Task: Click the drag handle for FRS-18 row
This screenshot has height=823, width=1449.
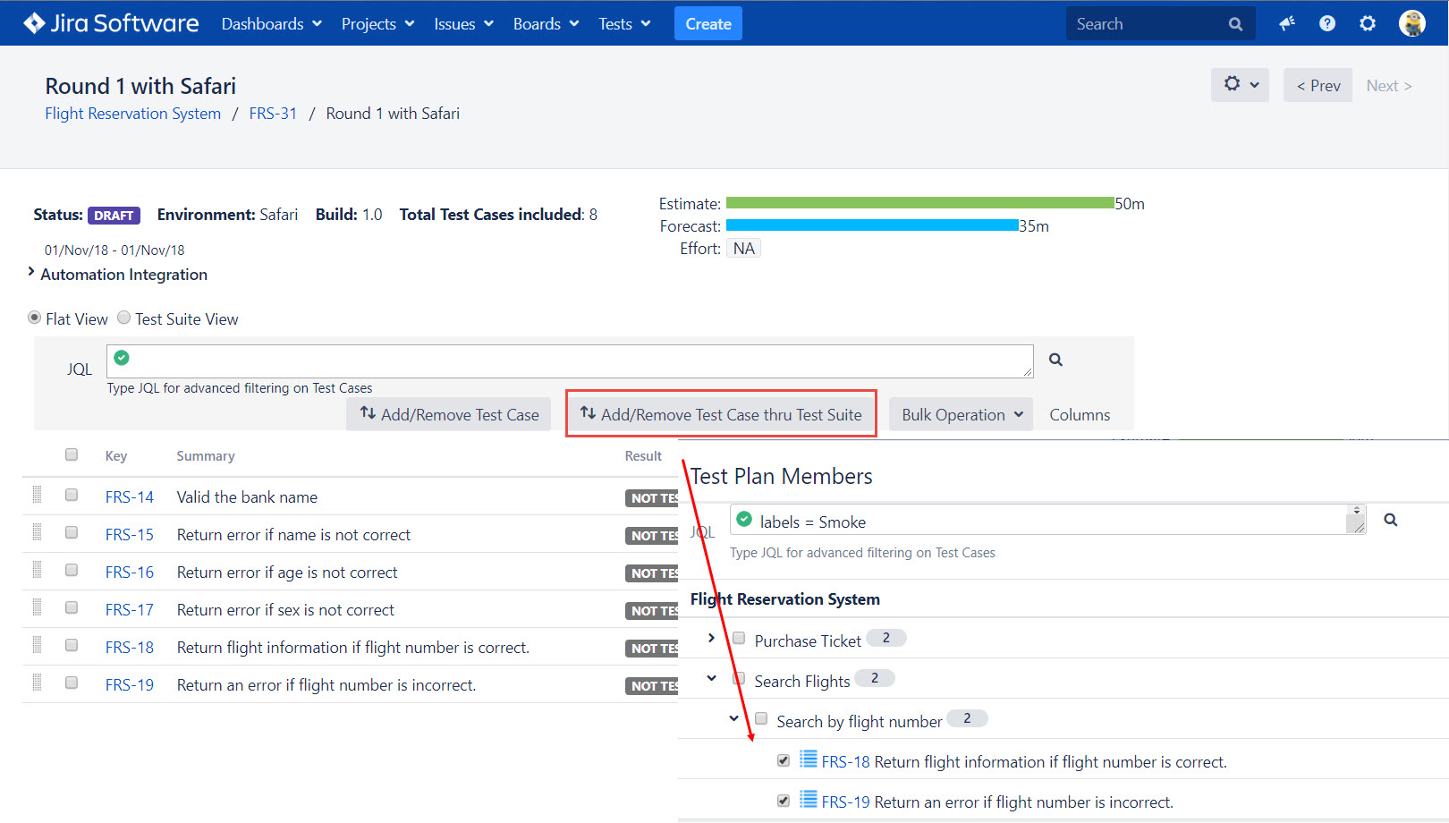Action: (x=37, y=645)
